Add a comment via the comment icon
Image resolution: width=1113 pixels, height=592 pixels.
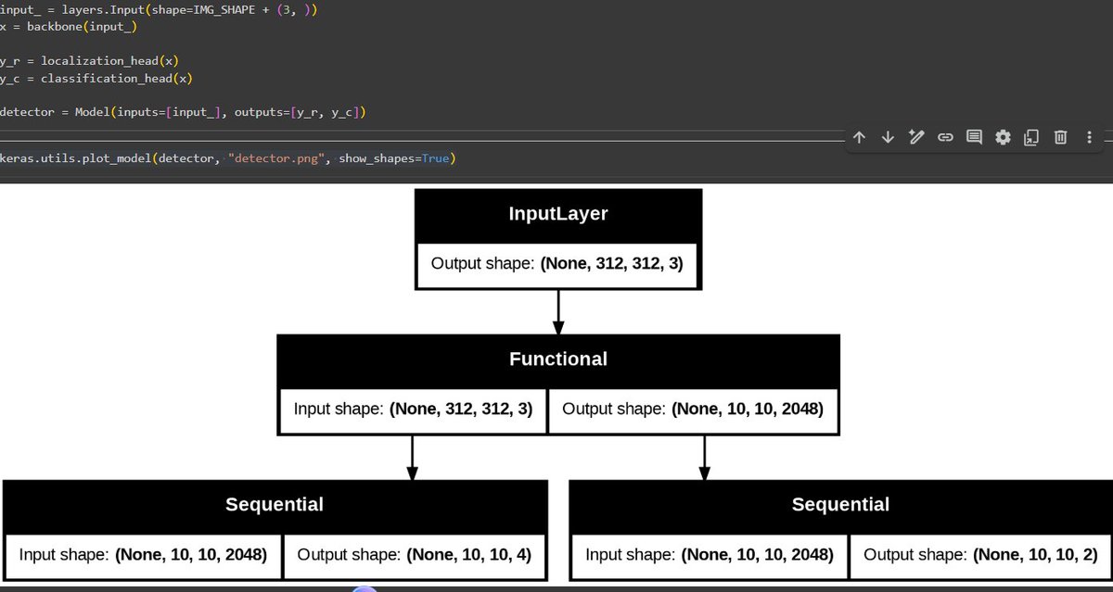[x=974, y=138]
